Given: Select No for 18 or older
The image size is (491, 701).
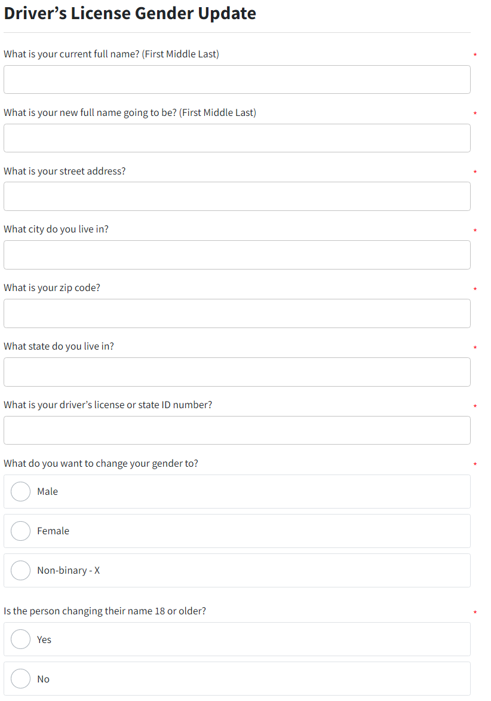Looking at the screenshot, I should 20,678.
